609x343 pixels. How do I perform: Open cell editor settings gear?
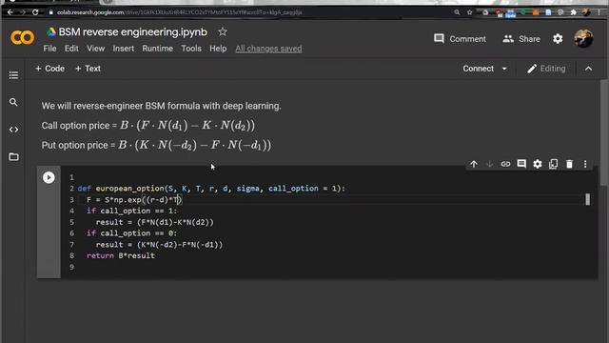(x=537, y=164)
